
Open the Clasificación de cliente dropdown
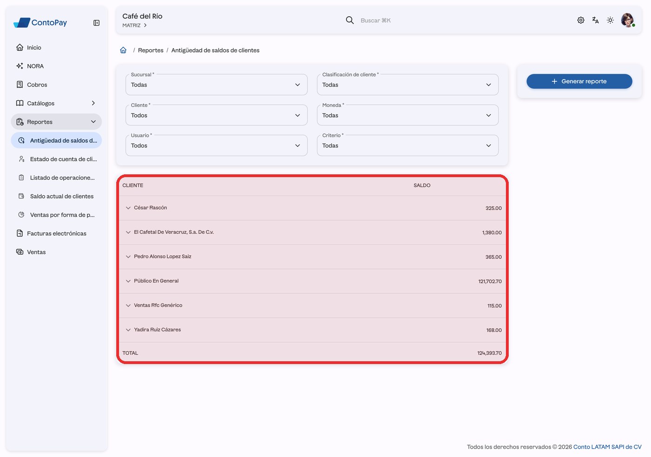coord(408,85)
